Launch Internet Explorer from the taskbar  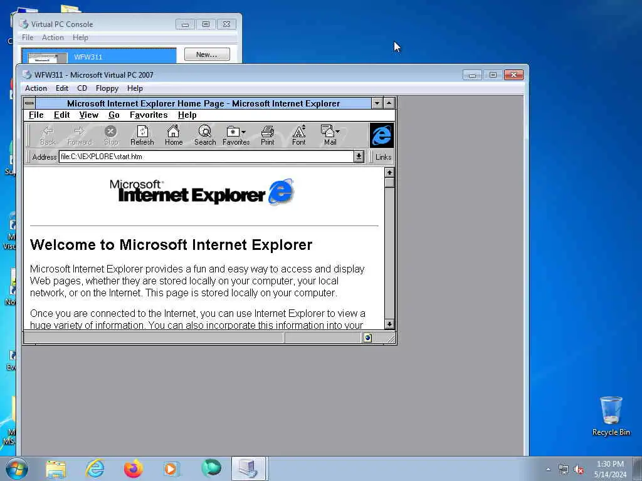tap(95, 468)
